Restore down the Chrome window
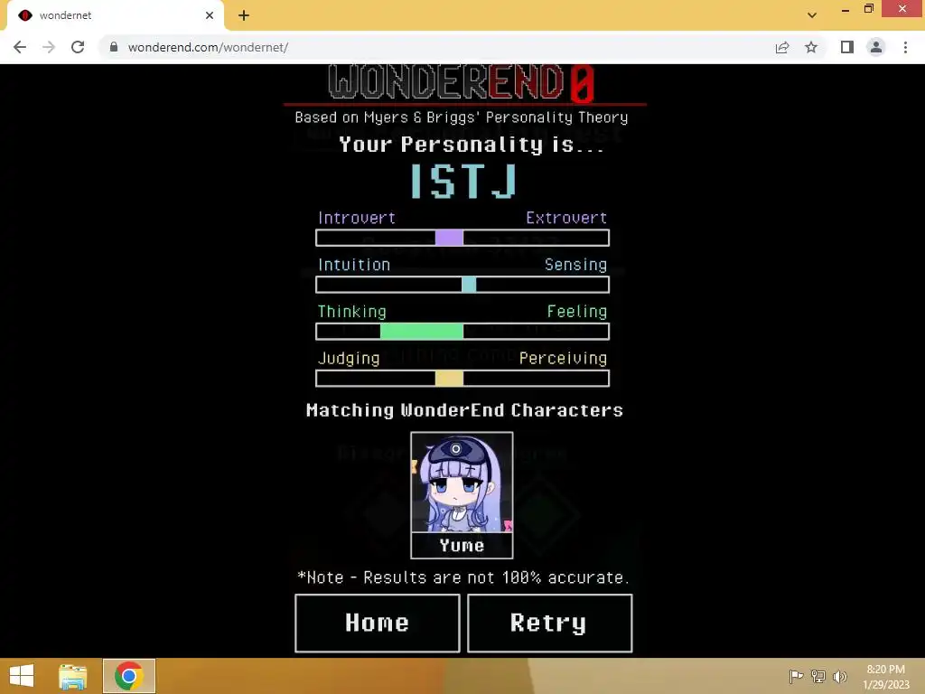 [x=869, y=9]
